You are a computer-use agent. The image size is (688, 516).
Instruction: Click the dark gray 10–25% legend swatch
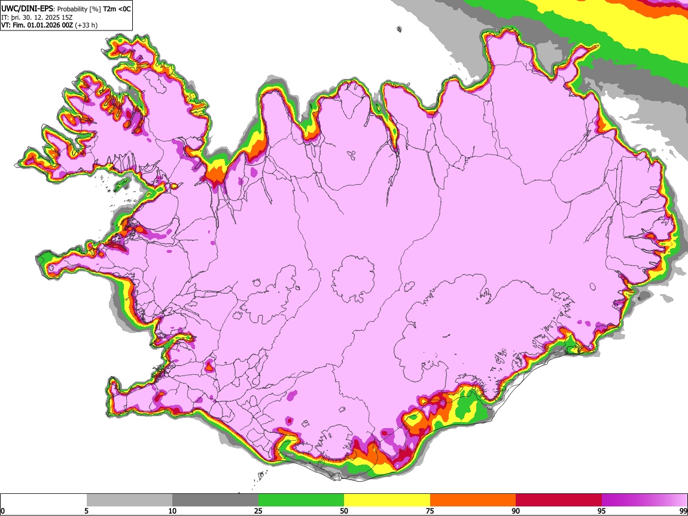click(x=215, y=500)
